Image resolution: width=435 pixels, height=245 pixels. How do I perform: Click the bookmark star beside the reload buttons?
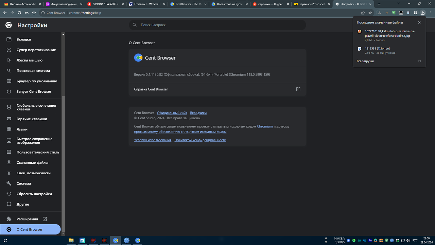point(34,13)
